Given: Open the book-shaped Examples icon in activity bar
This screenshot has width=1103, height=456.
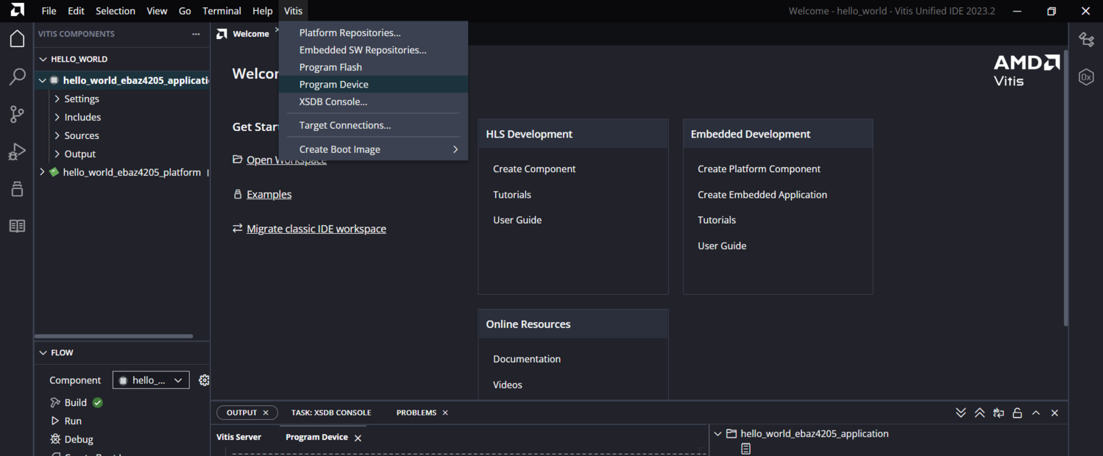Looking at the screenshot, I should 17,226.
